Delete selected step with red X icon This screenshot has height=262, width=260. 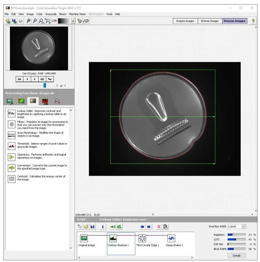(159, 227)
